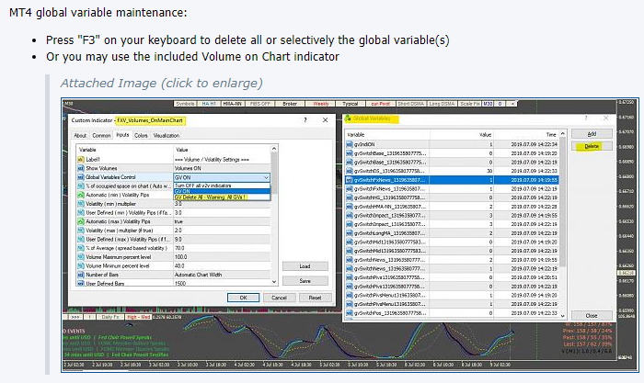The image size is (644, 383).
Task: Click the value 30 in gvSwitchDS row
Action: (x=489, y=171)
